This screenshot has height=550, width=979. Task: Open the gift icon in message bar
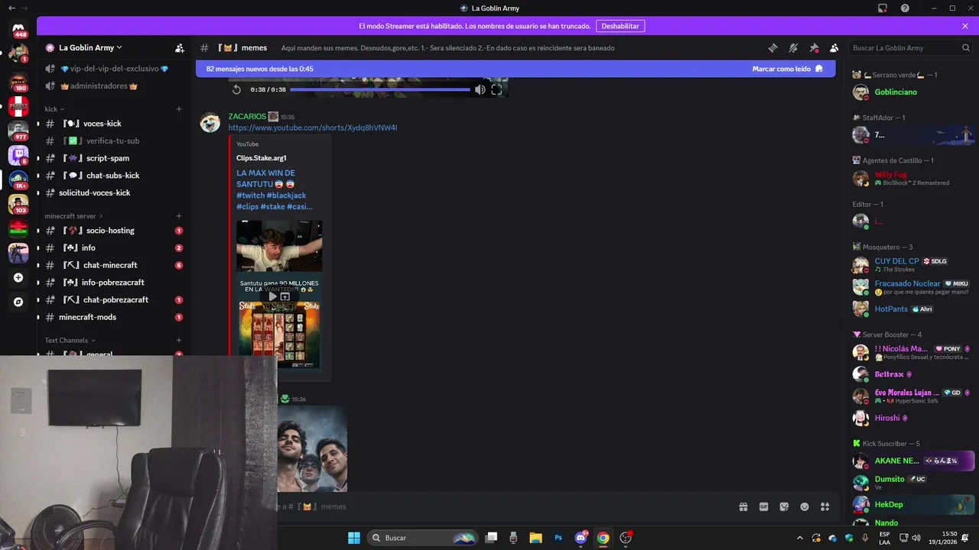point(743,506)
